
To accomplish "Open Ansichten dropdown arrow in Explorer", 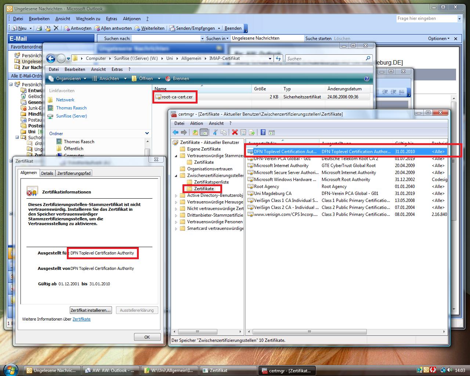I will pos(125,79).
